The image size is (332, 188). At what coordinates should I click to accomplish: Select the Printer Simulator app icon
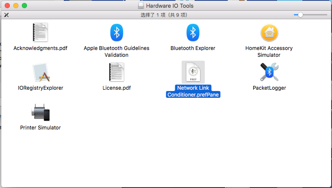[x=40, y=112]
